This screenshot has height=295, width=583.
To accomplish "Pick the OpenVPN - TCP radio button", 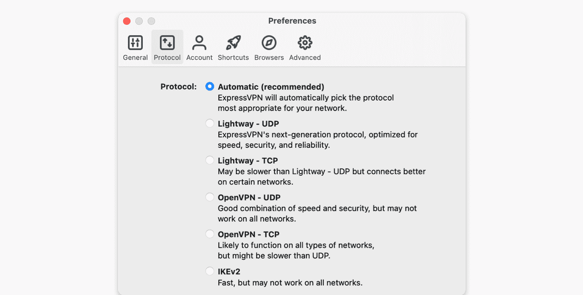I will [210, 234].
